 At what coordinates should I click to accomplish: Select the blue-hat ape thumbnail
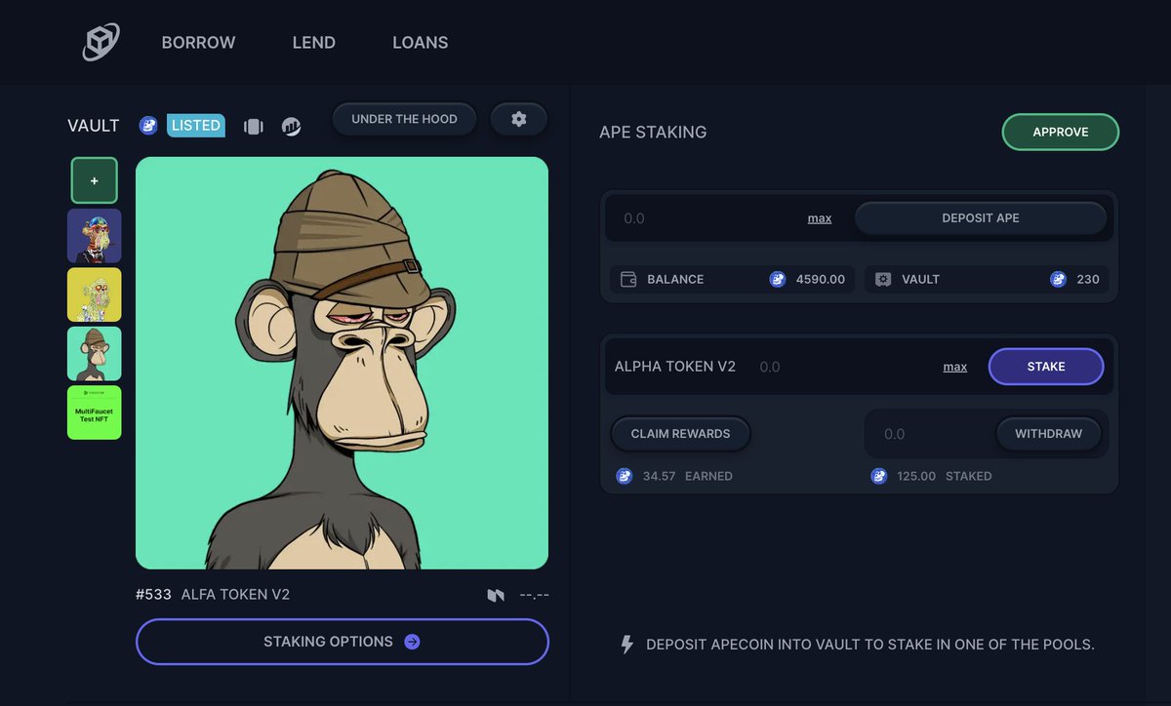point(95,236)
